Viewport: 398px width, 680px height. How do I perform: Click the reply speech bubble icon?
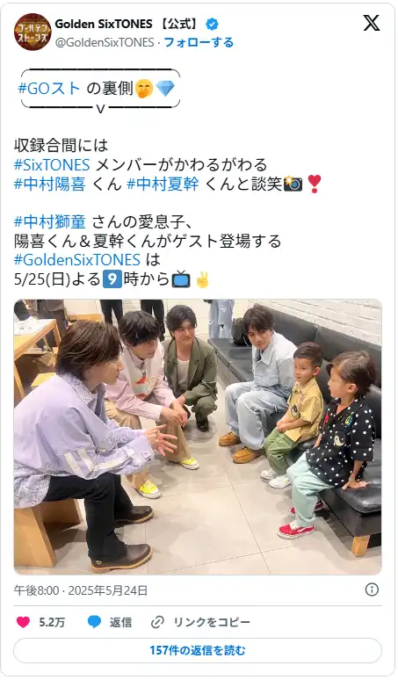pyautogui.click(x=94, y=622)
